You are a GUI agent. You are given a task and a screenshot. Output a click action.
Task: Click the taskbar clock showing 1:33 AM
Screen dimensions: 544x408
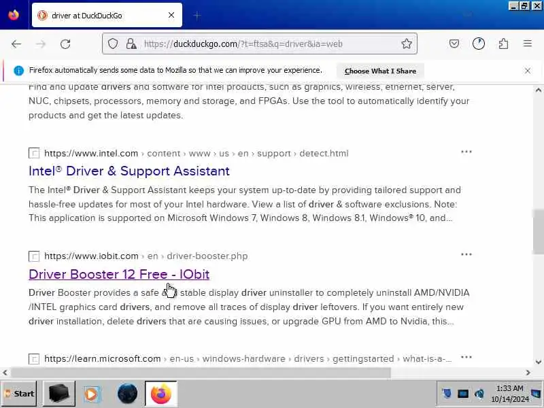(509, 394)
